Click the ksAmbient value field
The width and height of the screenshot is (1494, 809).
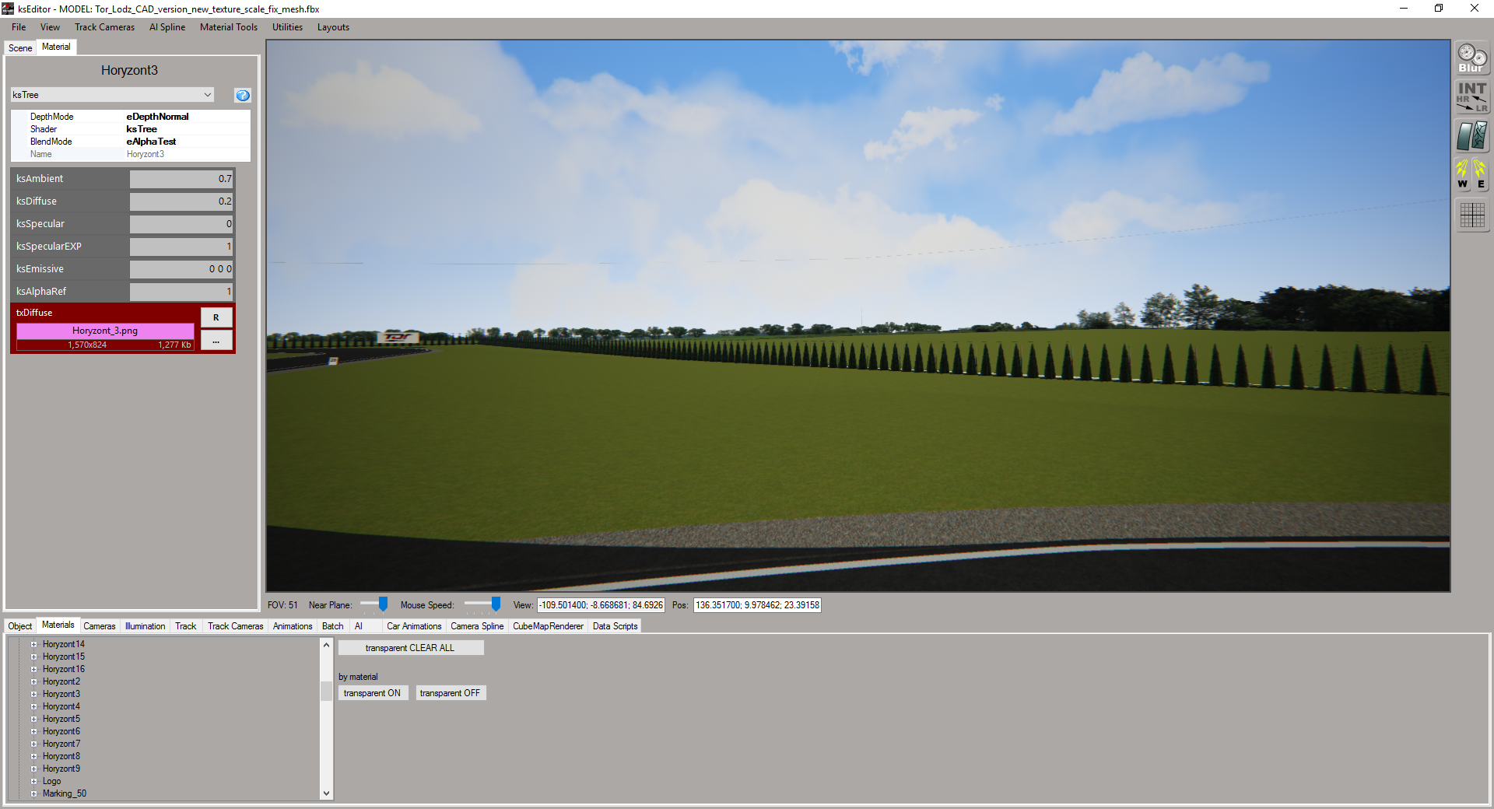click(181, 179)
